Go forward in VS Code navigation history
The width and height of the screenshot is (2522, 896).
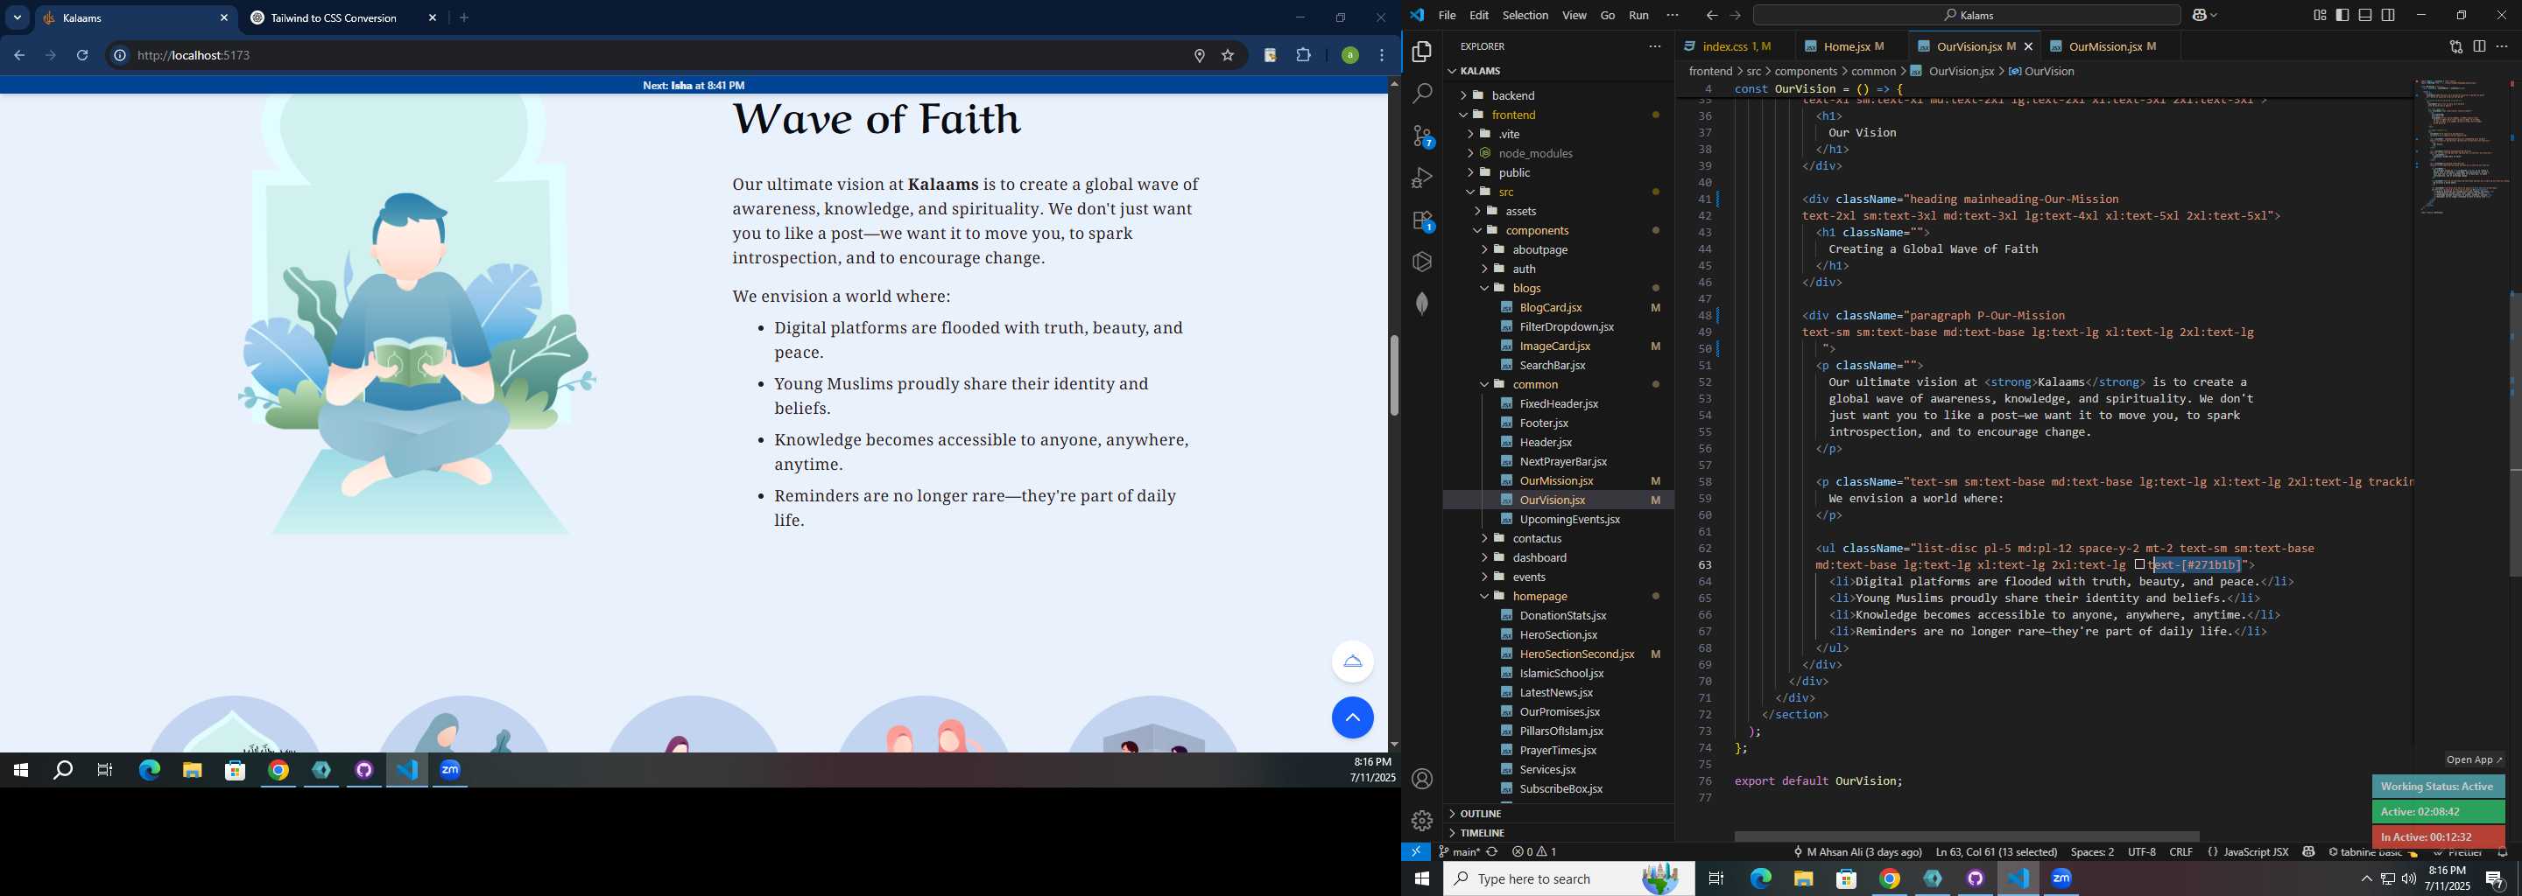click(1735, 15)
